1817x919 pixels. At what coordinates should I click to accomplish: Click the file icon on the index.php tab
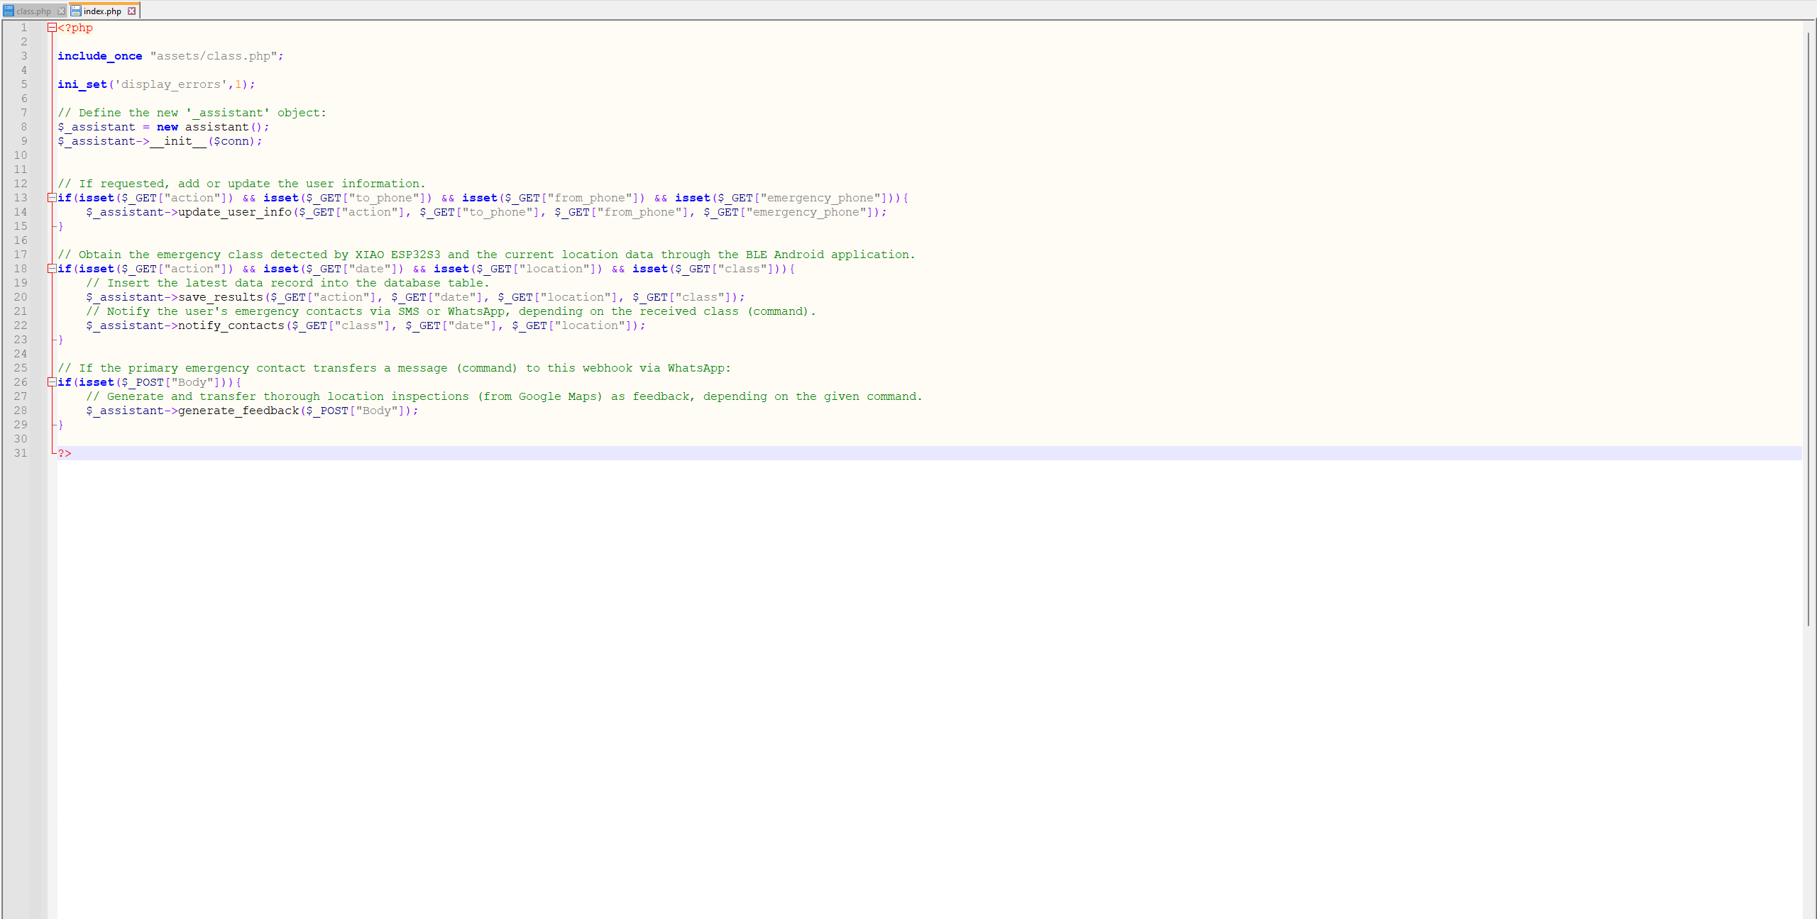pyautogui.click(x=76, y=11)
